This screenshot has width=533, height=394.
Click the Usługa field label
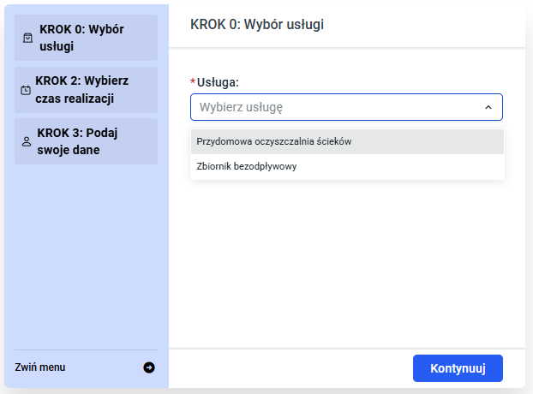tap(218, 82)
